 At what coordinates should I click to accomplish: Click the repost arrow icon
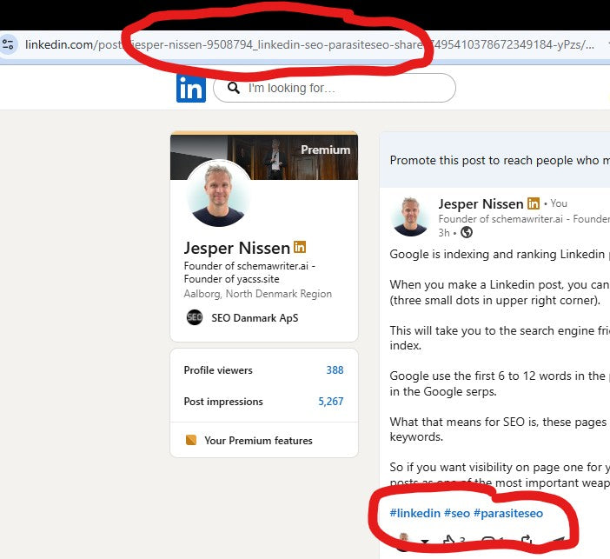click(x=526, y=541)
